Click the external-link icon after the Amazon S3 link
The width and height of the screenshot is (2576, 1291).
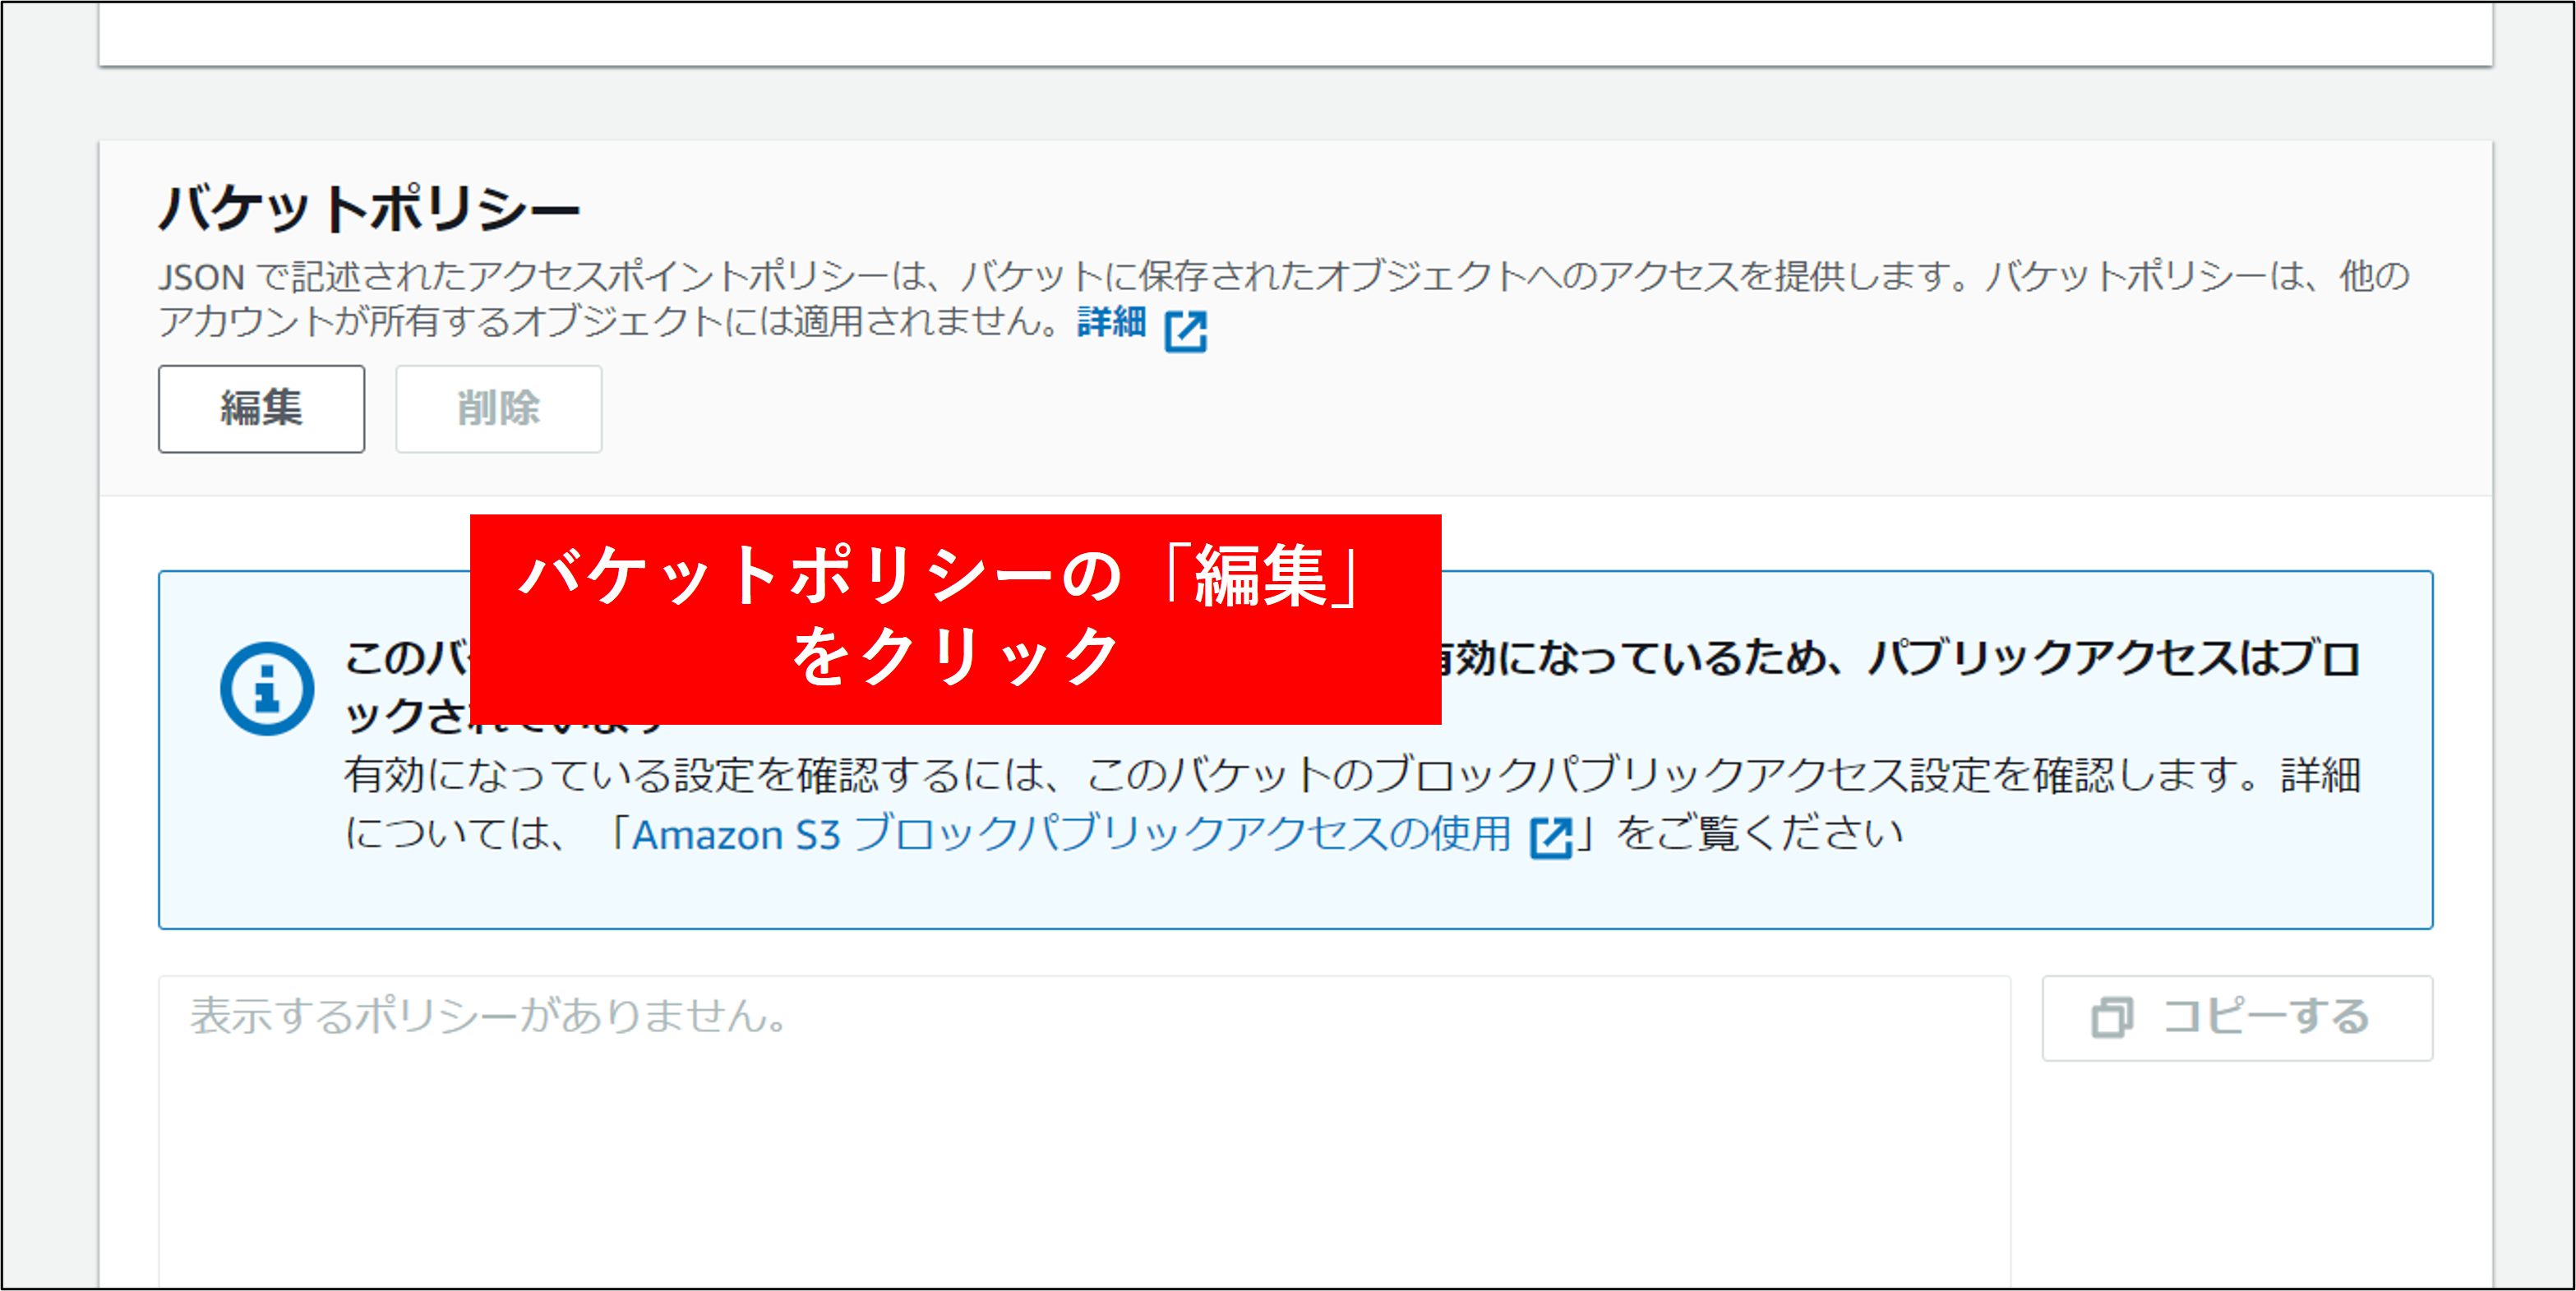point(1551,837)
